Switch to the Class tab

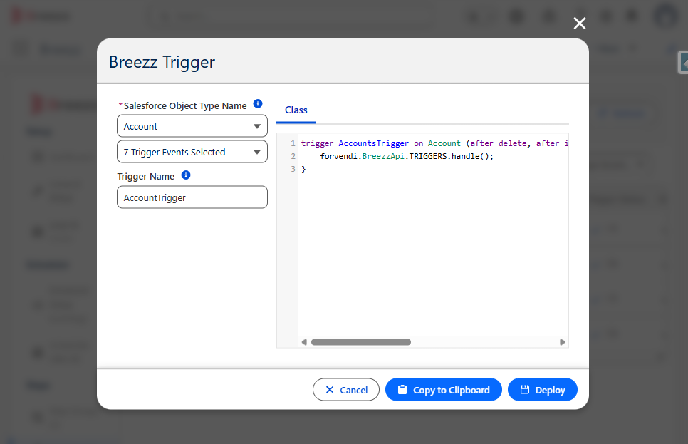point(296,110)
